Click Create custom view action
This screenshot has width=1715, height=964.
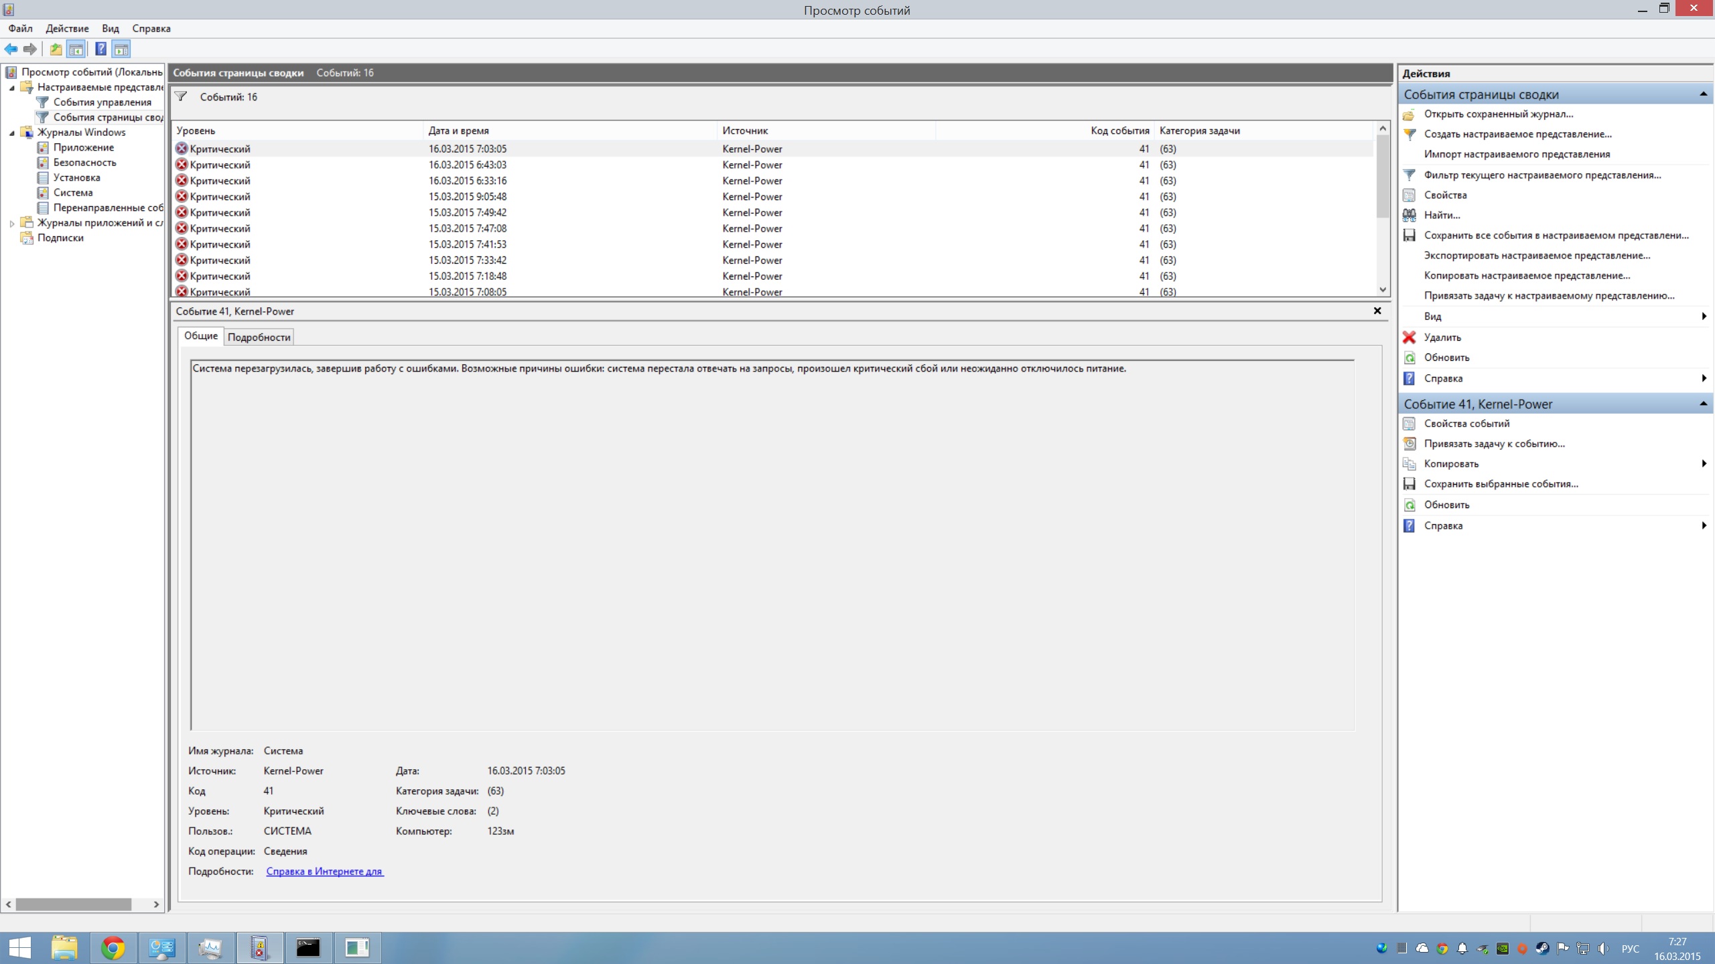[1517, 134]
